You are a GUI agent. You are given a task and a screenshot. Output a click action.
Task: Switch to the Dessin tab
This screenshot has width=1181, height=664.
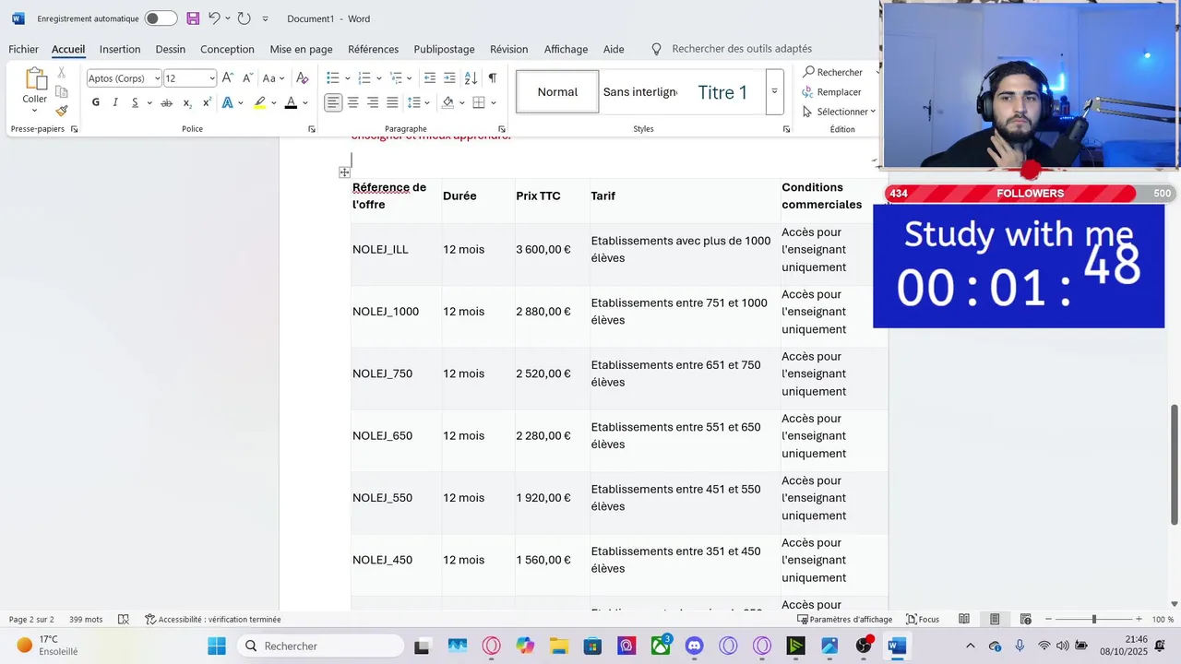click(x=171, y=49)
